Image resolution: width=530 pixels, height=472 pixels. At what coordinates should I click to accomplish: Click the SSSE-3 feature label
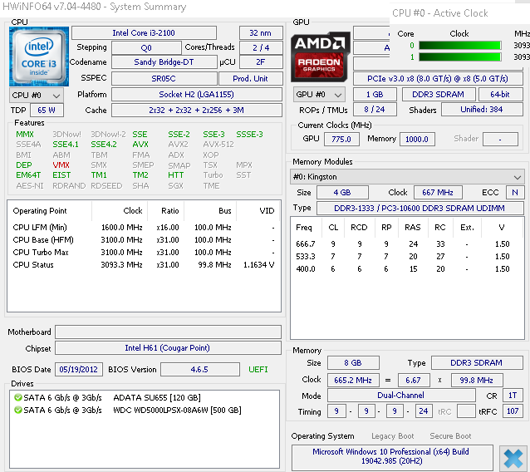249,135
